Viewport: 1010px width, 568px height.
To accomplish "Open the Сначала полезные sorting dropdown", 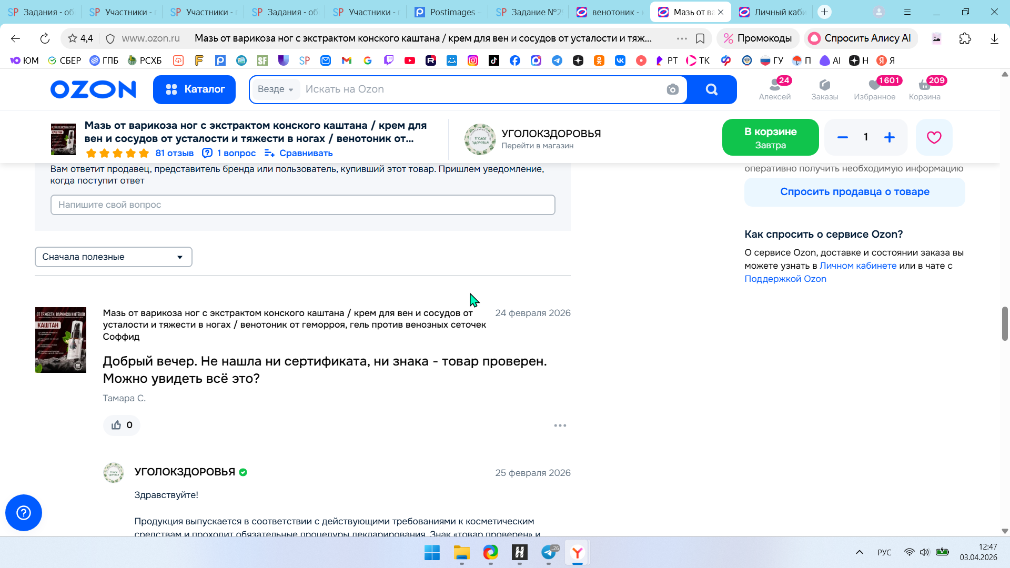I will [113, 257].
